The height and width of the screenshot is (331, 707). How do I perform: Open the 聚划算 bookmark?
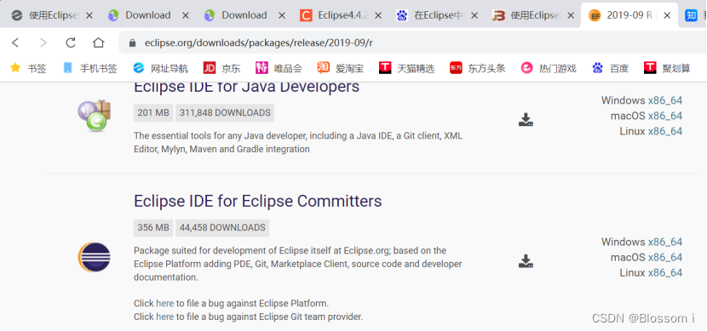tap(667, 68)
